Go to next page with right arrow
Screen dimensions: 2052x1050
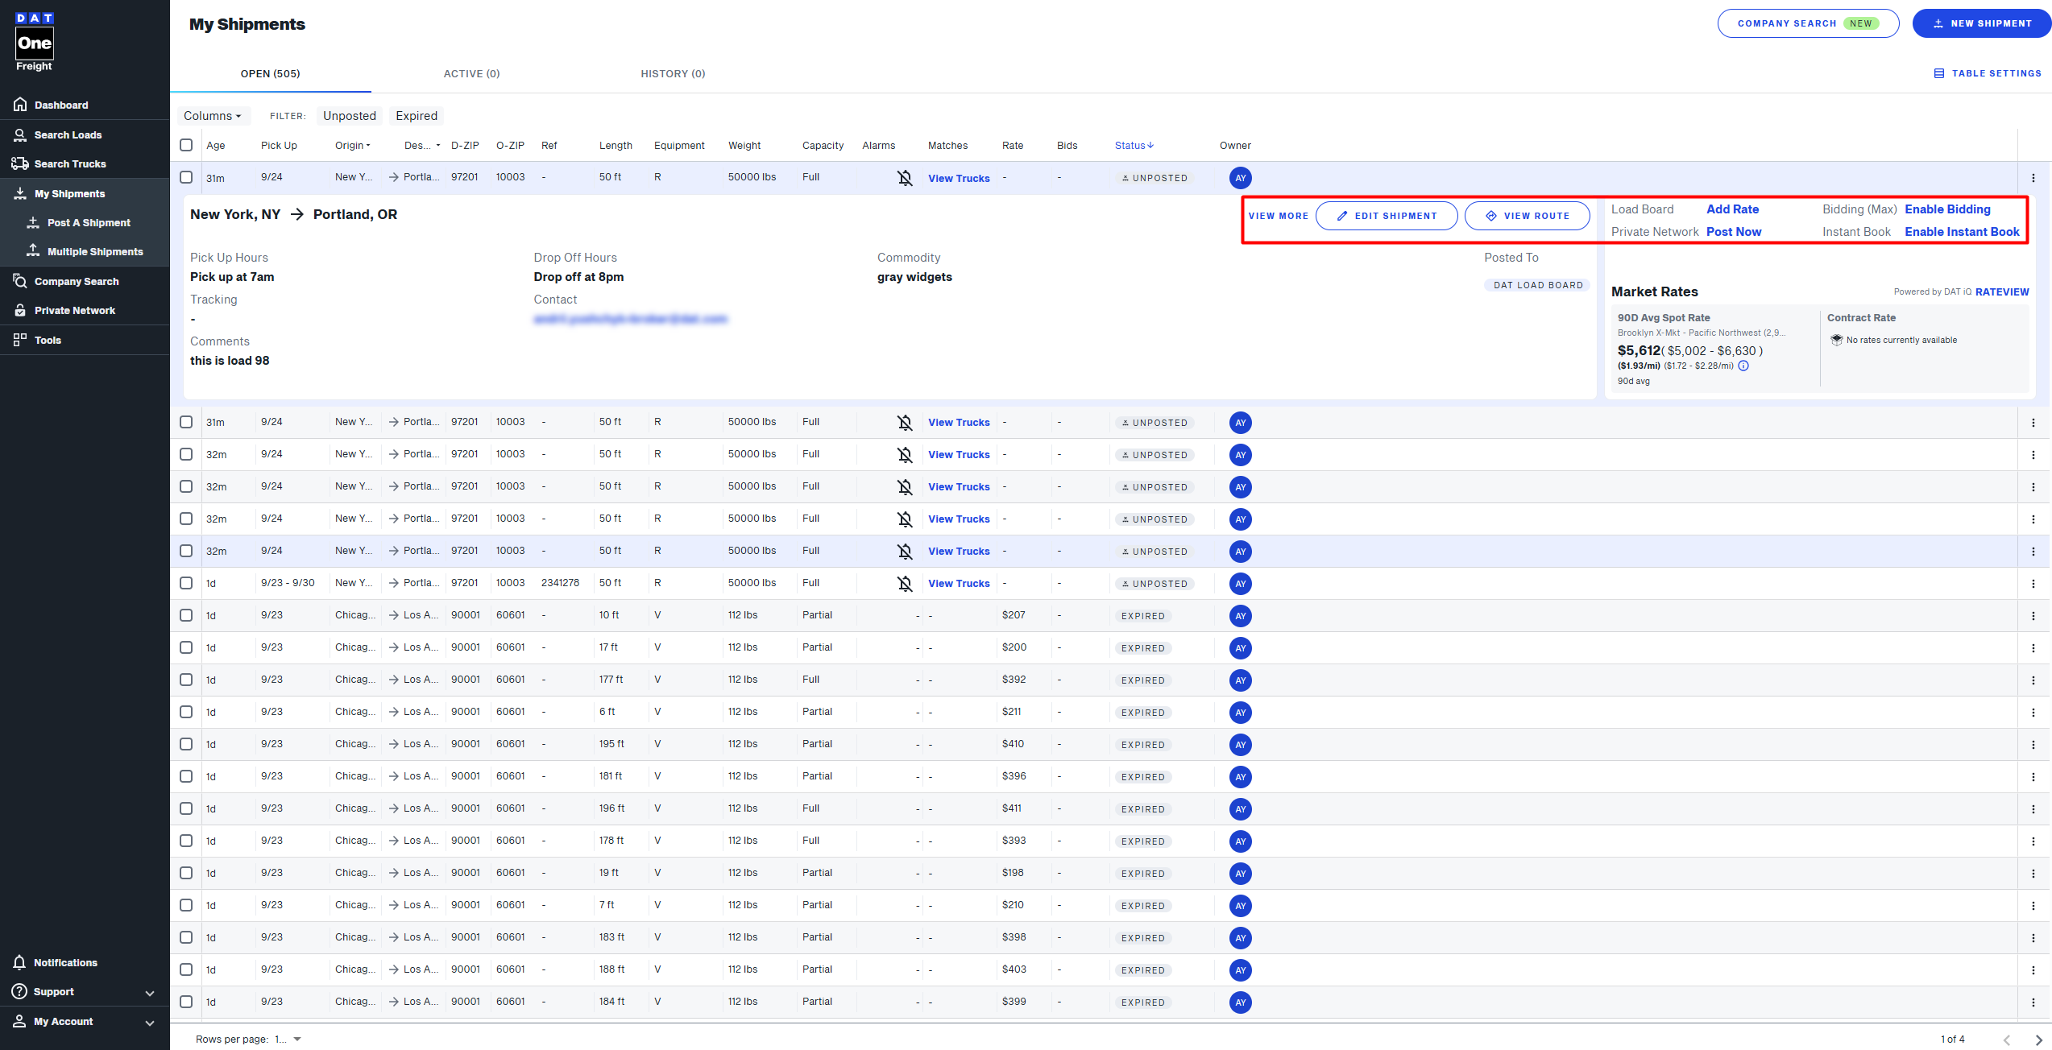click(2038, 1040)
